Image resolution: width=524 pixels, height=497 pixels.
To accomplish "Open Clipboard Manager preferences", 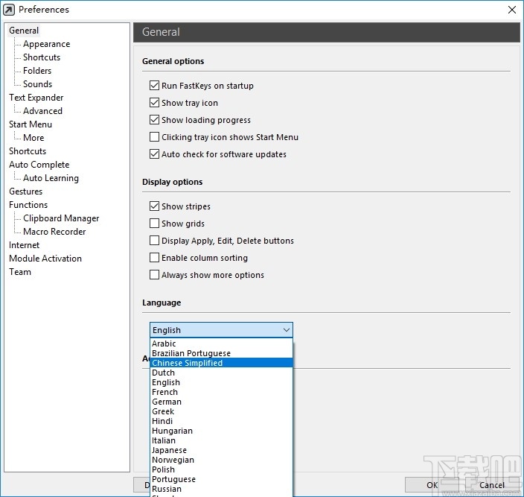I will (61, 218).
